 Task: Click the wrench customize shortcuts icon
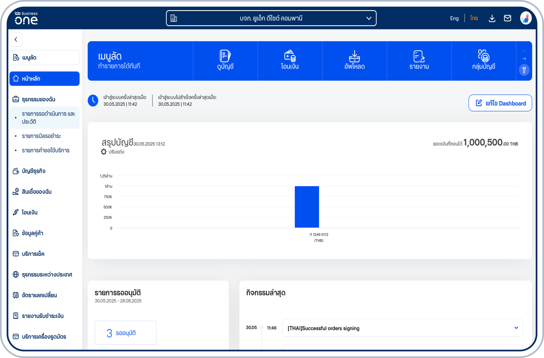pos(524,70)
